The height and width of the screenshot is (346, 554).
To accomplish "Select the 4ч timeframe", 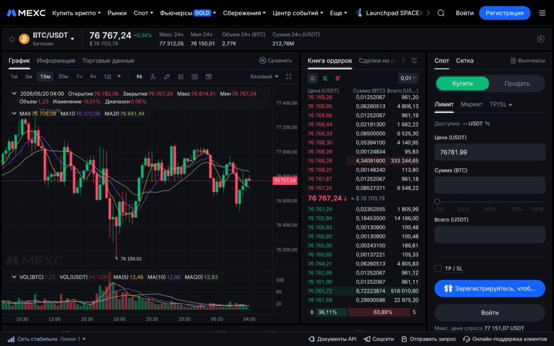I will click(x=93, y=77).
